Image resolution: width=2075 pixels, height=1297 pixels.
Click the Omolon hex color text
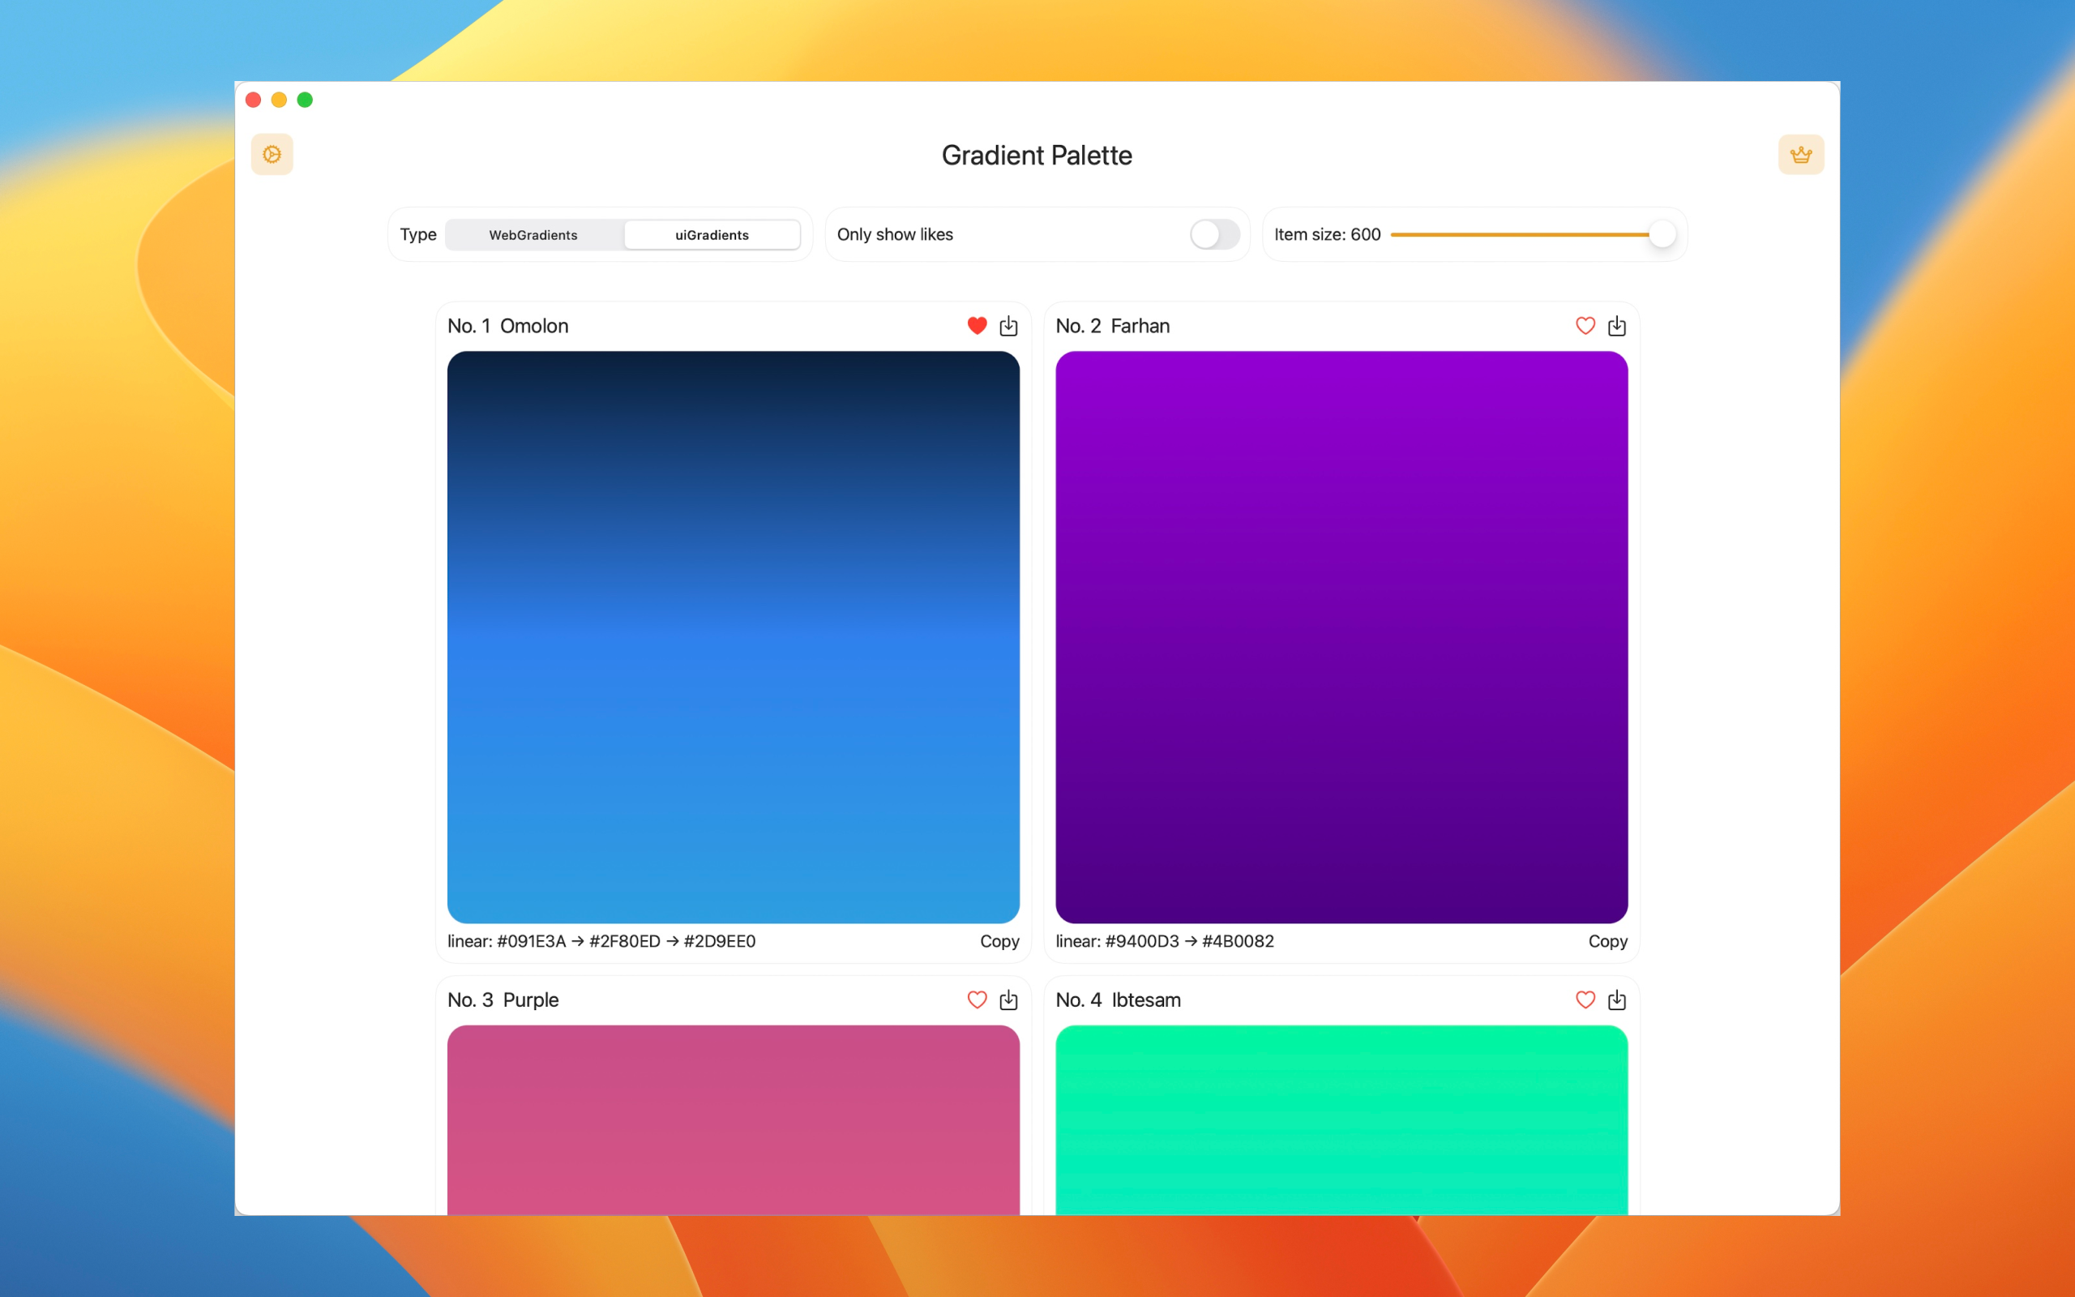click(601, 941)
